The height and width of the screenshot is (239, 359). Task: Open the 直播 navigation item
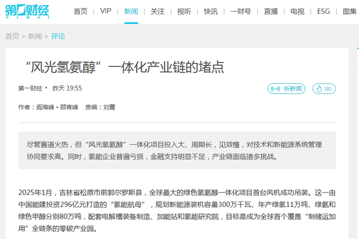pos(271,11)
